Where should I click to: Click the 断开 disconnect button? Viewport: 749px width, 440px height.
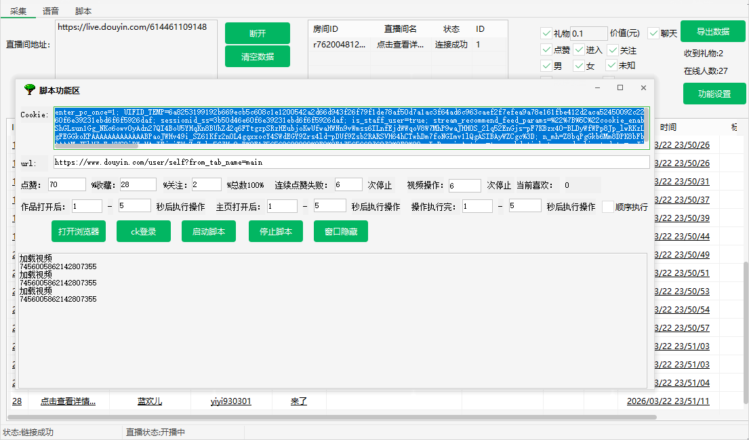click(x=258, y=33)
